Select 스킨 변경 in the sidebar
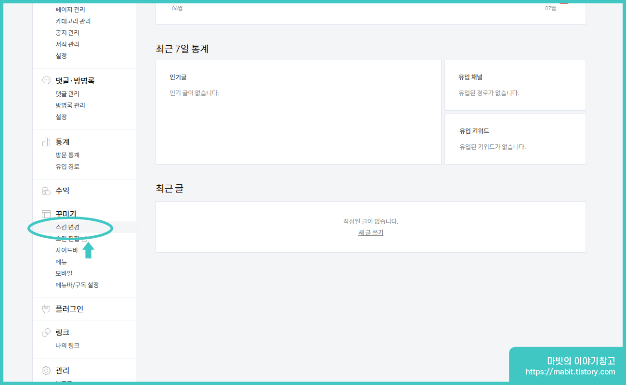Viewport: 626px width, 385px height. tap(67, 227)
